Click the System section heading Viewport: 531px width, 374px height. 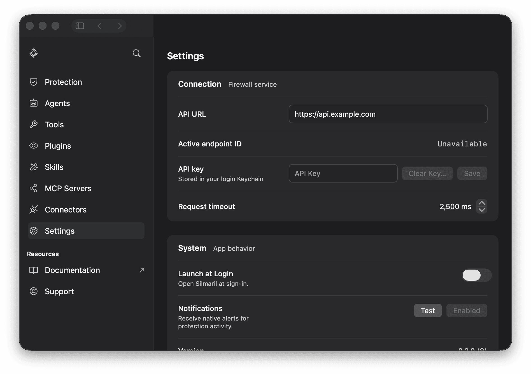192,248
